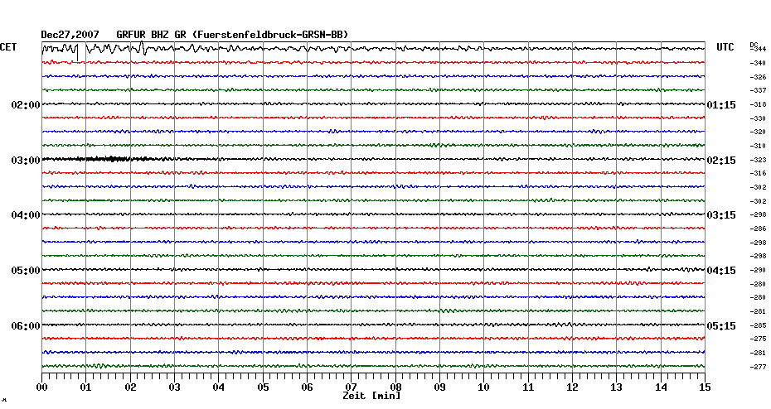771x409 pixels.
Task: Select DC offset value -286
Action: 759,229
